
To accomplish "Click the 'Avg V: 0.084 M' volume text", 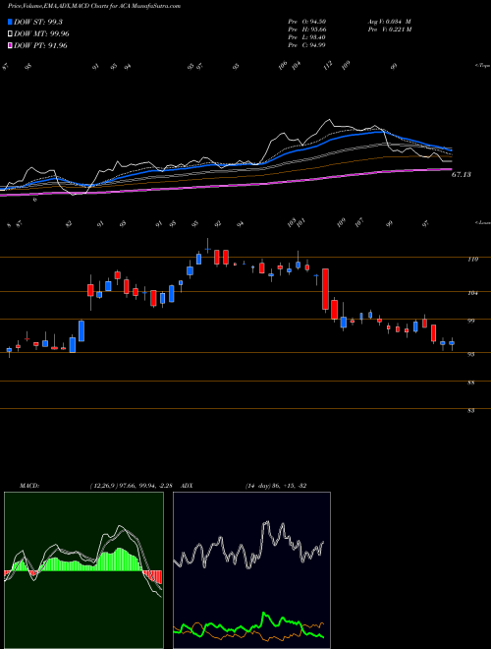I will pyautogui.click(x=389, y=22).
